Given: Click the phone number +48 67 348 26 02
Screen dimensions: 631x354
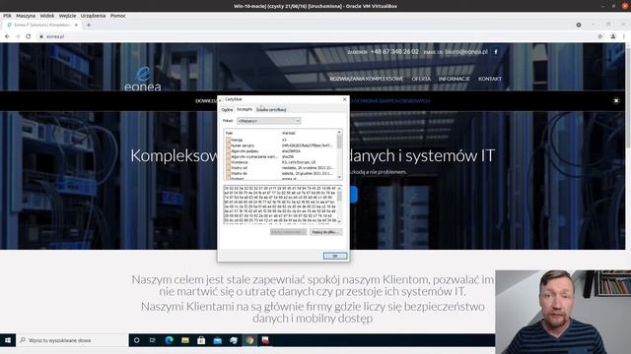Looking at the screenshot, I should (394, 52).
